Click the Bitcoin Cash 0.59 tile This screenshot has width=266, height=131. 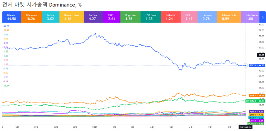coord(229,17)
